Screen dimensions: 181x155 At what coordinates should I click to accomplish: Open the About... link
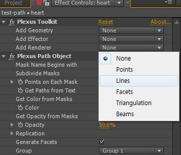[x=161, y=22]
